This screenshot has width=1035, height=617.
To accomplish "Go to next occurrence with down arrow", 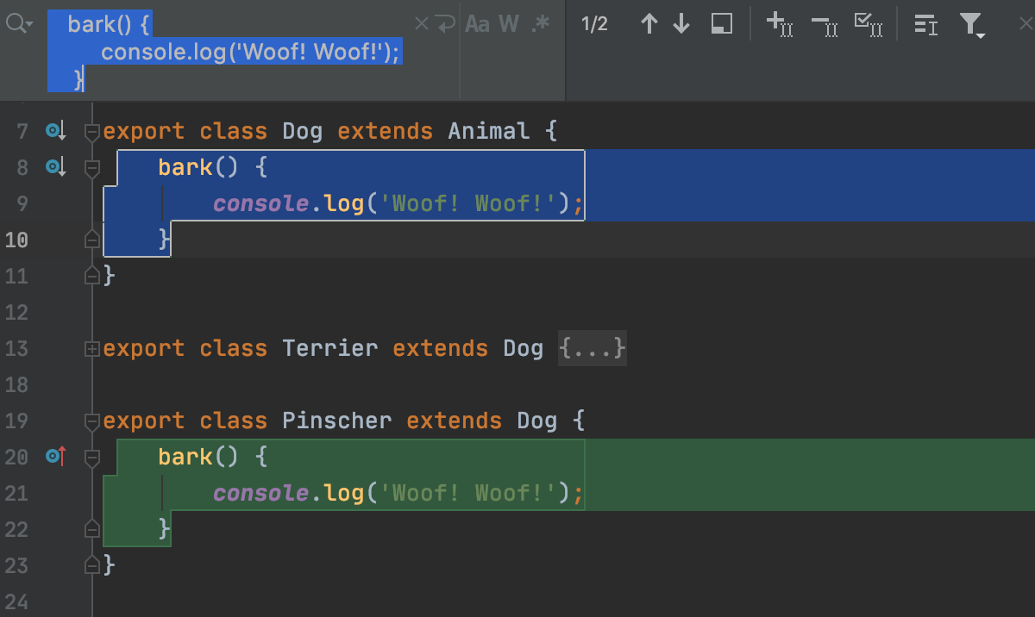I will point(681,24).
